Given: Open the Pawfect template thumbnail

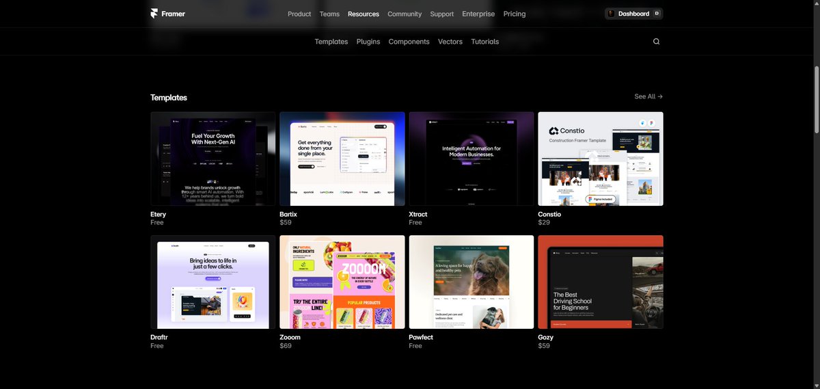Looking at the screenshot, I should click(471, 282).
